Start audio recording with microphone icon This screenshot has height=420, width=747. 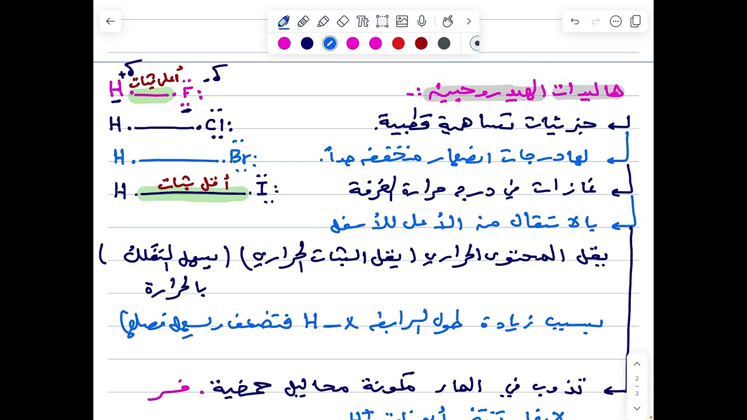(x=422, y=22)
